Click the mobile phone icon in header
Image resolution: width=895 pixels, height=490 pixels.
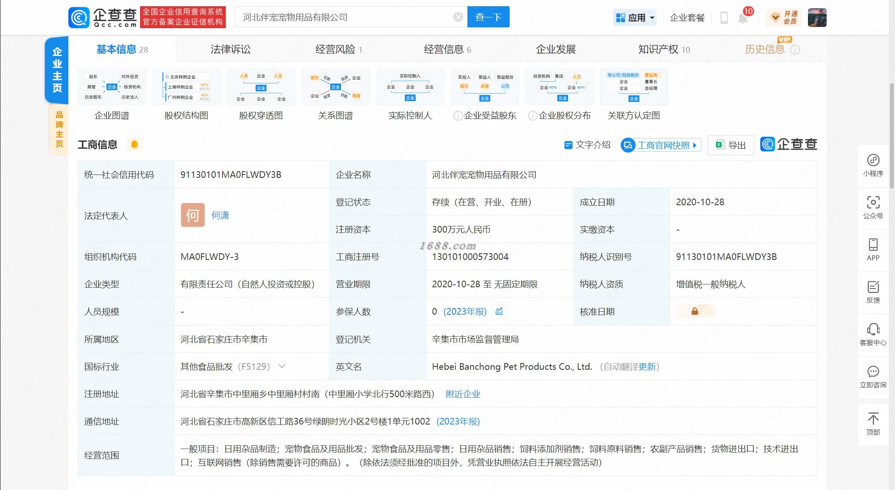coord(724,18)
